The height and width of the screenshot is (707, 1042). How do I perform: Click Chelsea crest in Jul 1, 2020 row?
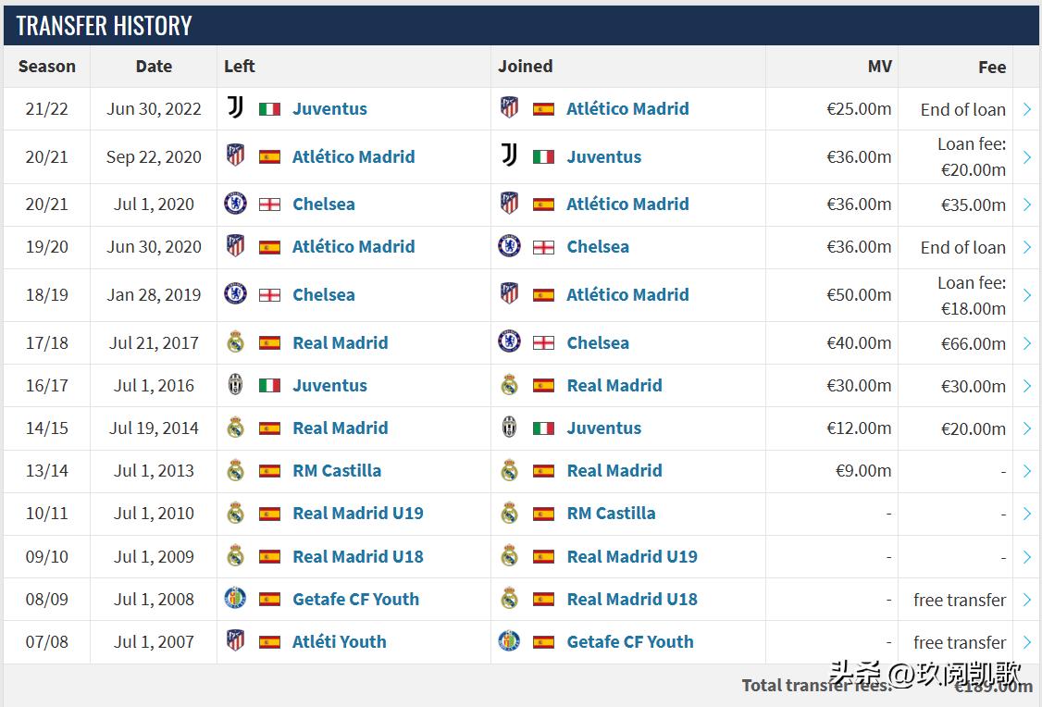click(x=236, y=204)
